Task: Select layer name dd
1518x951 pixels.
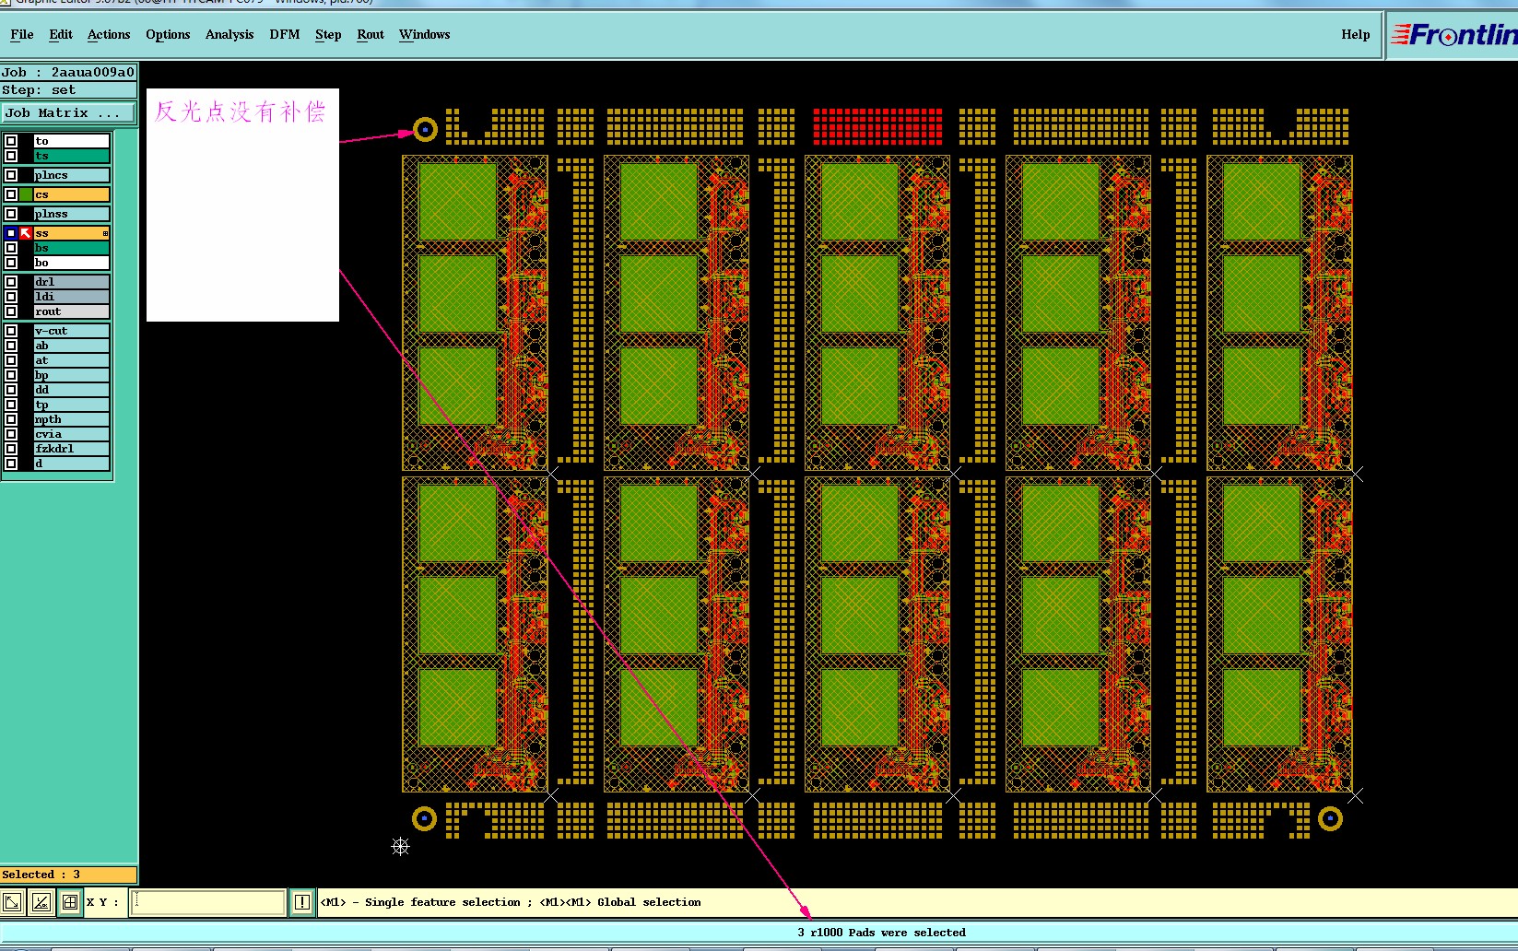Action: (x=72, y=390)
